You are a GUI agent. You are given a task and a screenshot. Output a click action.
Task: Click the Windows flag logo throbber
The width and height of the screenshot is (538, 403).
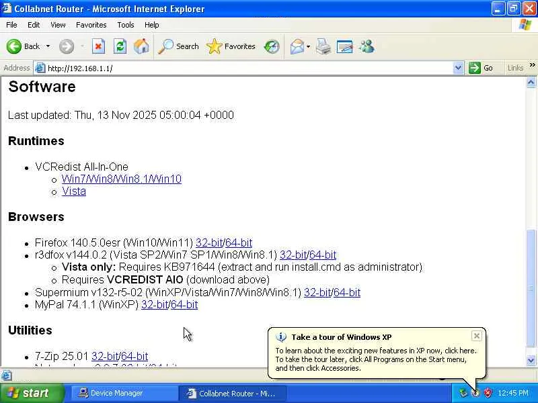point(525,25)
